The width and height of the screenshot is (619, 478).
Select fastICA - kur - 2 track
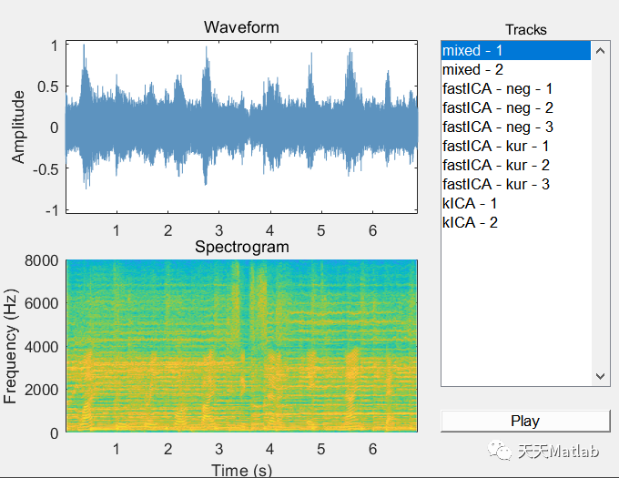click(515, 165)
